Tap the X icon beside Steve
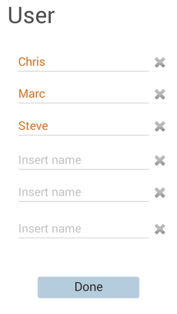The height and width of the screenshot is (314, 177). click(160, 126)
